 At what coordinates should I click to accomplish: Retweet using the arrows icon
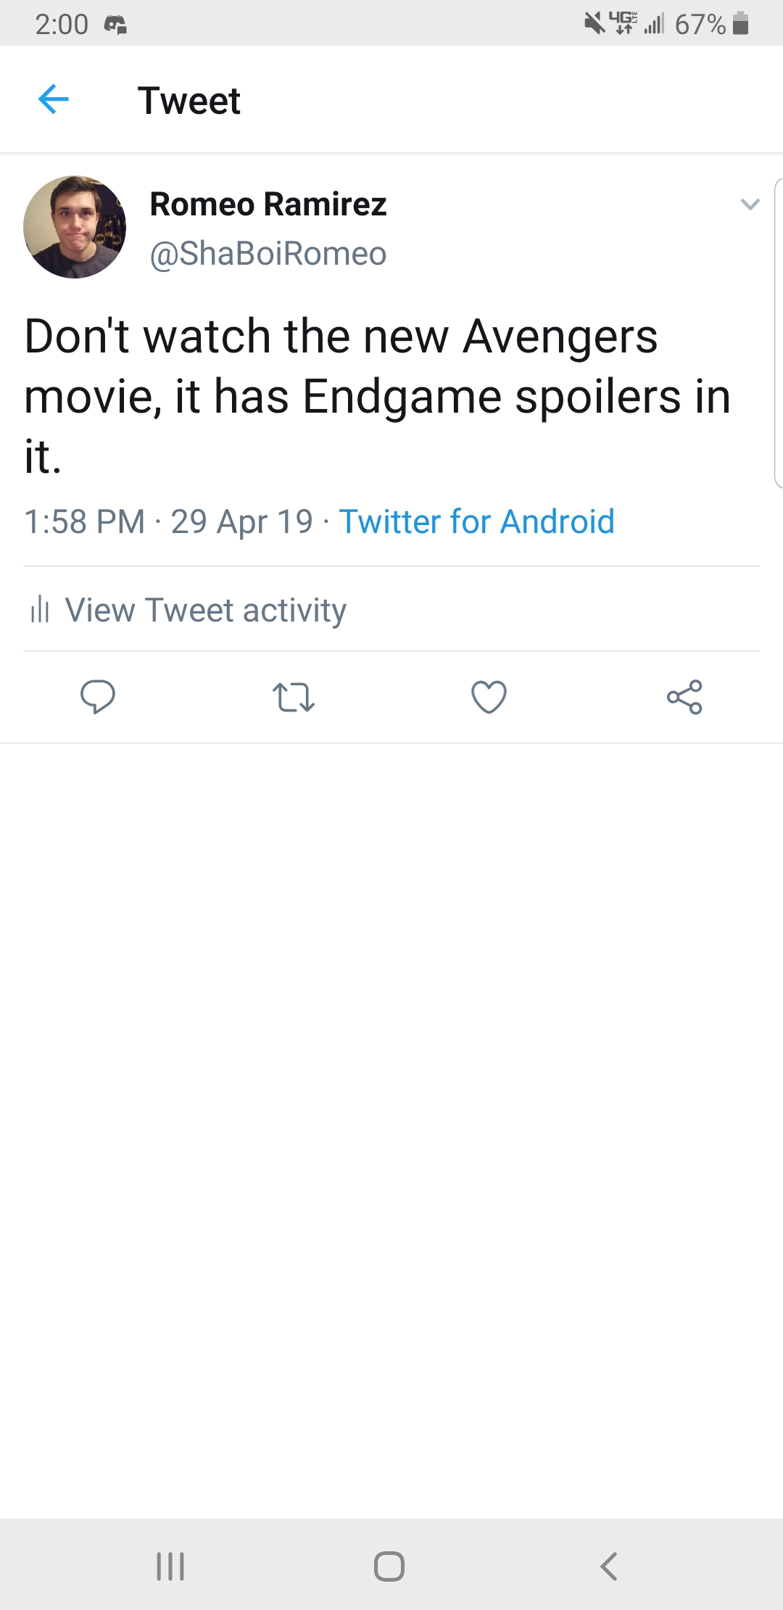coord(293,696)
